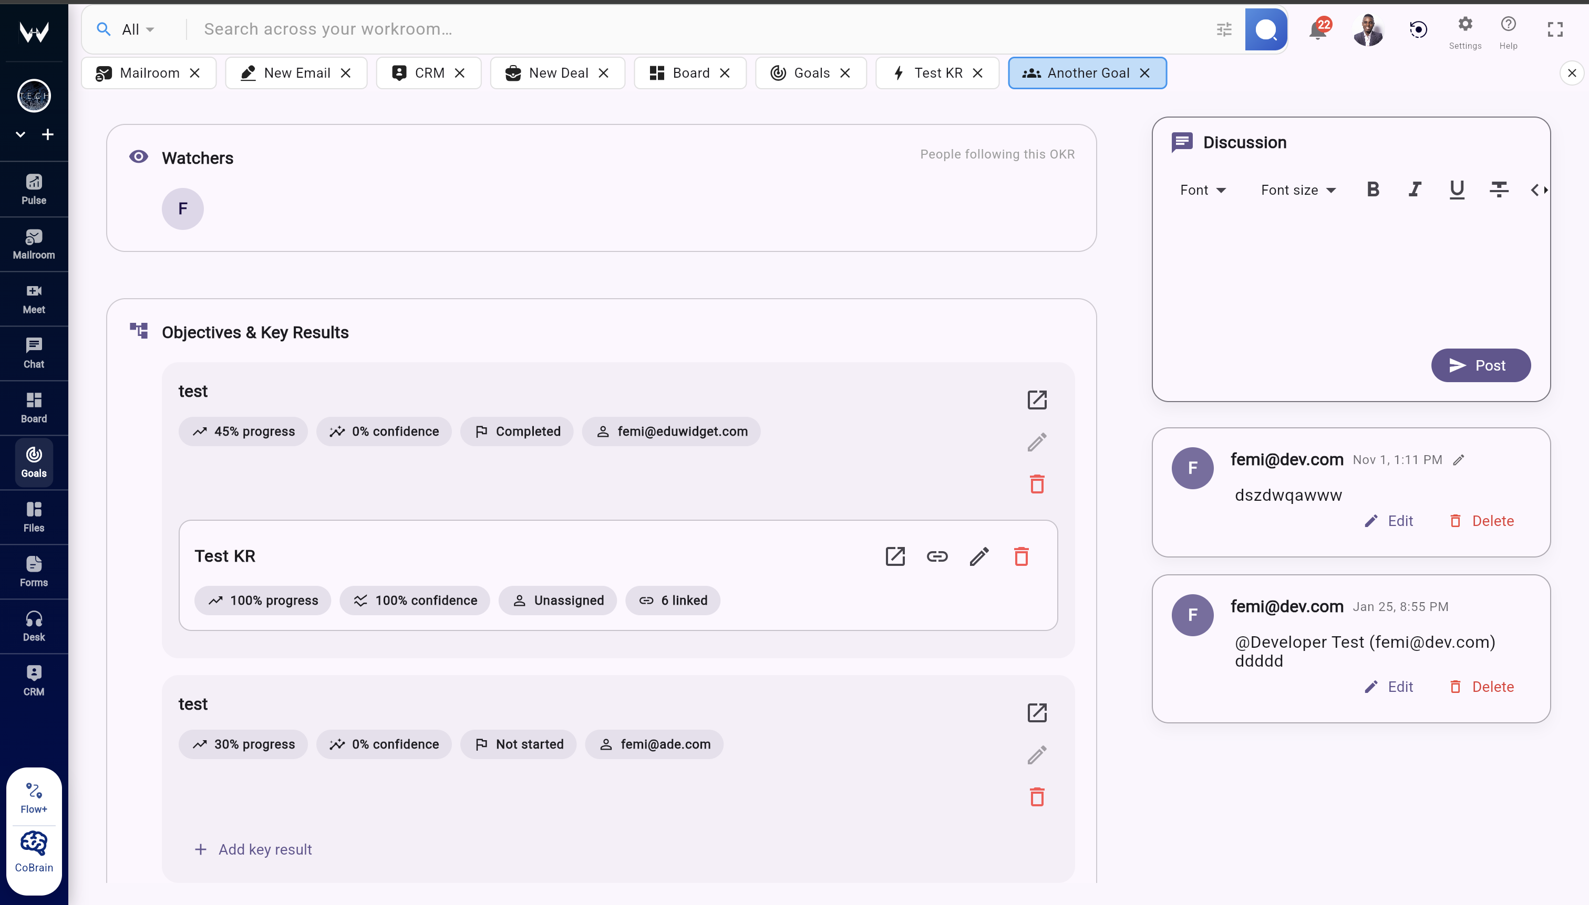Open the Pulse section in the sidebar
1589x905 pixels.
tap(34, 188)
